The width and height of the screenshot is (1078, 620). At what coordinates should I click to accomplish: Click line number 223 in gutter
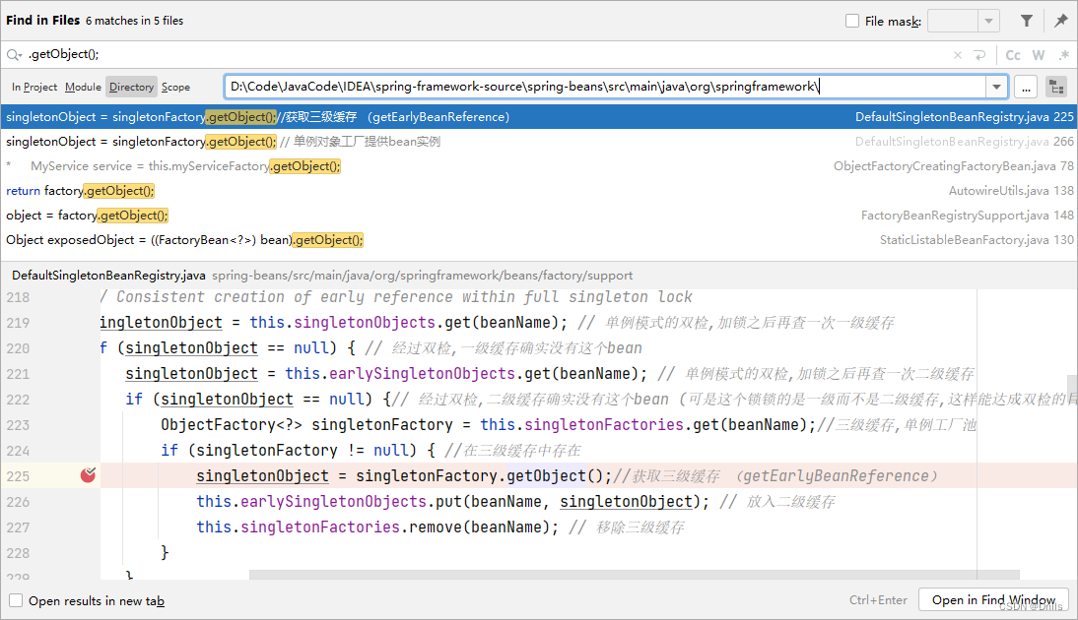pos(19,425)
